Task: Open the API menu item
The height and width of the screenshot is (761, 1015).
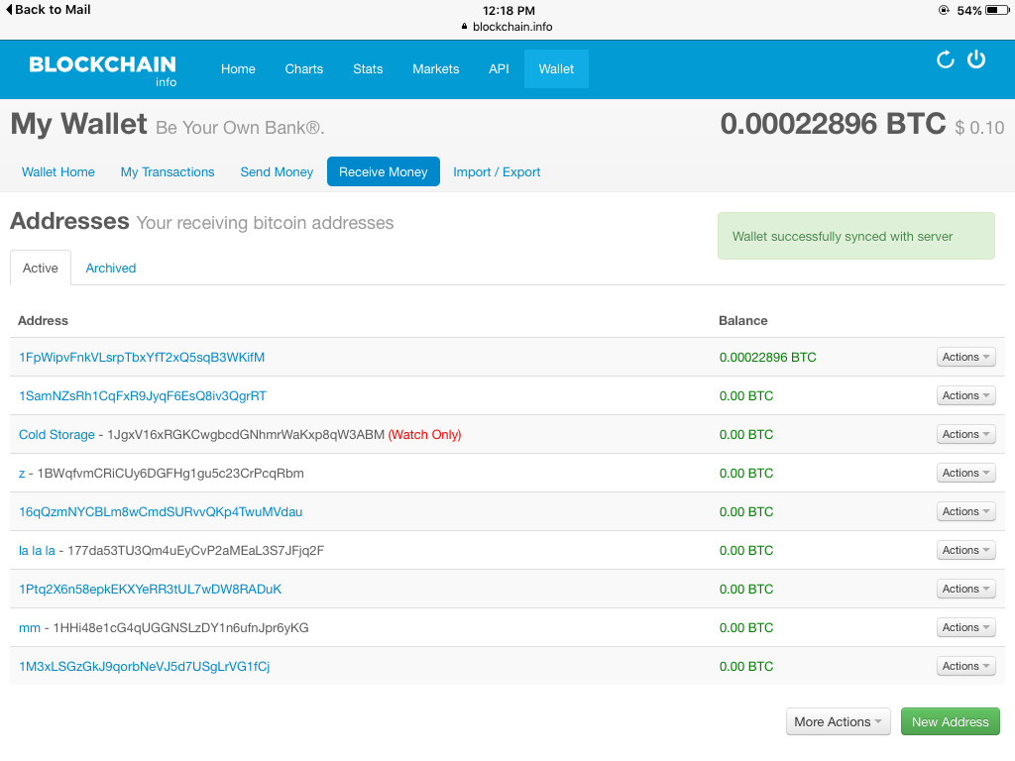Action: point(499,68)
